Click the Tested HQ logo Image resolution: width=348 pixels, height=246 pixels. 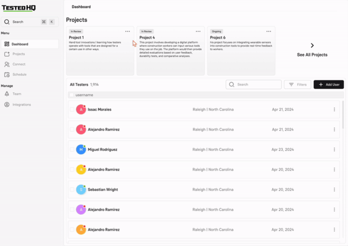tap(19, 8)
